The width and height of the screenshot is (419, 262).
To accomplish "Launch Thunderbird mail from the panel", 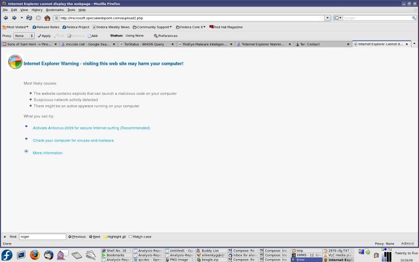I will [x=49, y=255].
